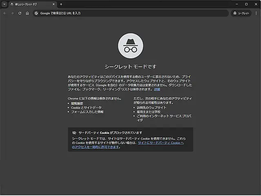
Task: Focus the address bar search field
Action: coord(130,13)
